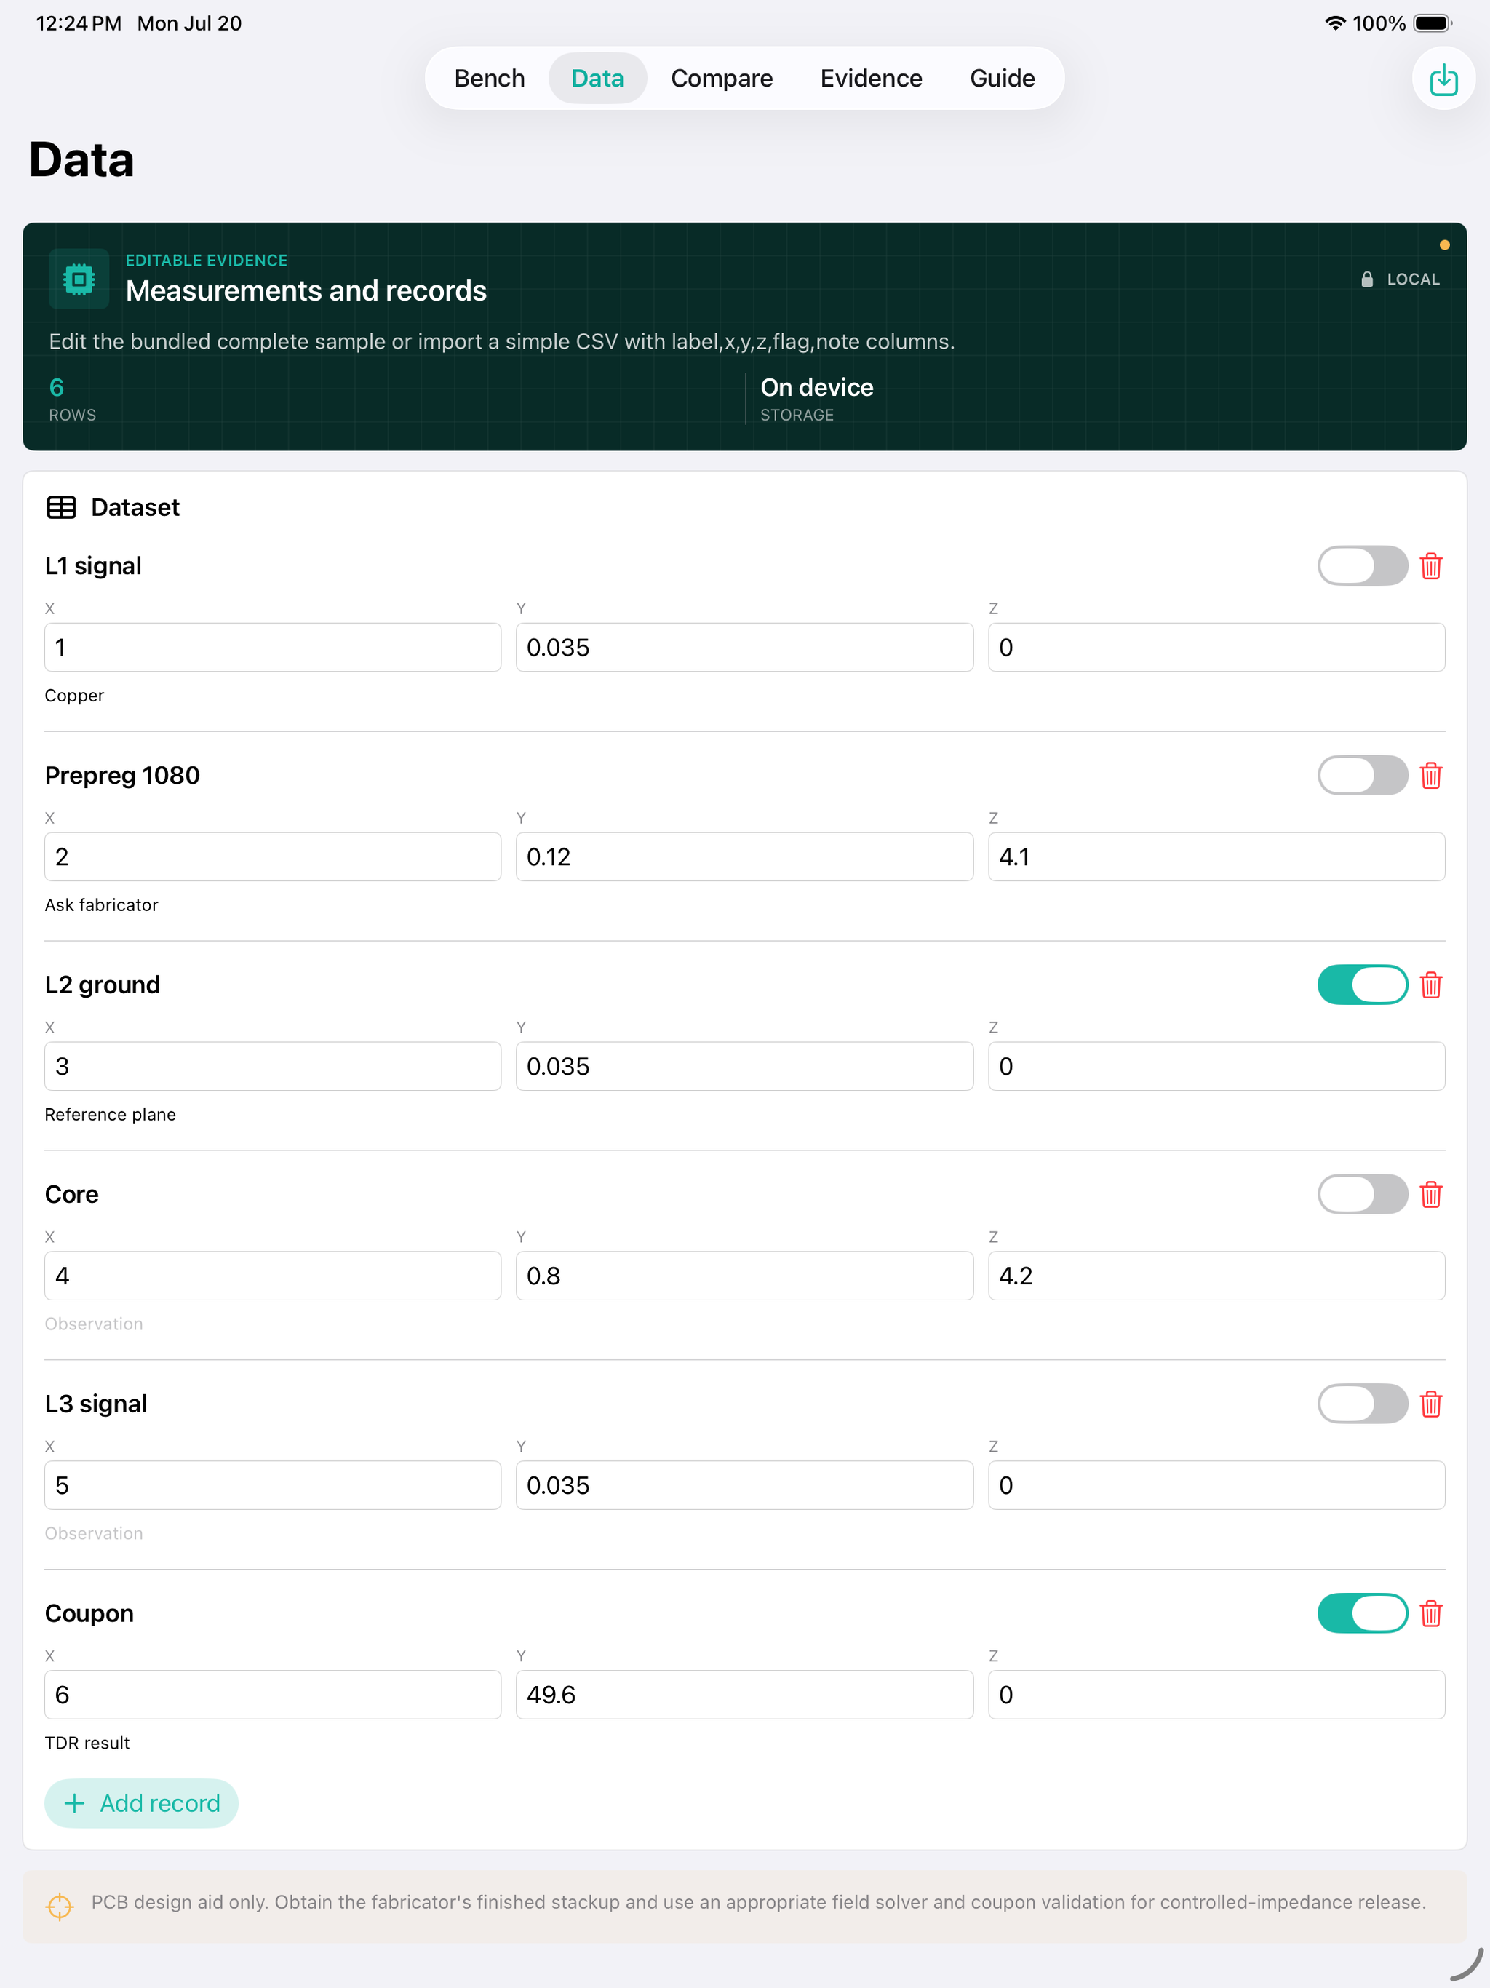Turn off the L2 ground flag switch
The image size is (1490, 1988).
coord(1363,985)
